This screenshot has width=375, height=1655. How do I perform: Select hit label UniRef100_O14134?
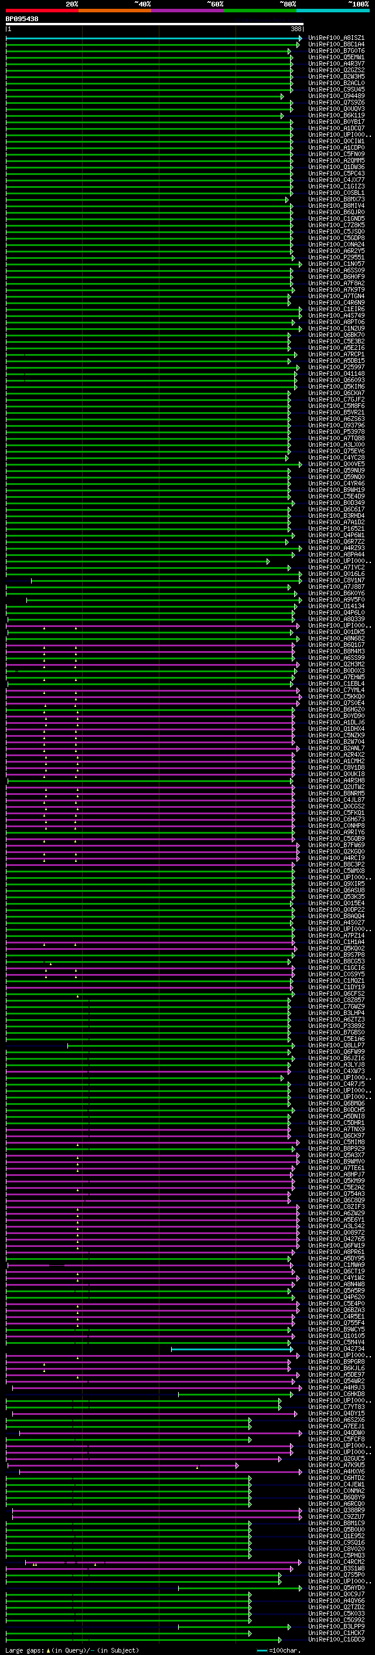(336, 606)
